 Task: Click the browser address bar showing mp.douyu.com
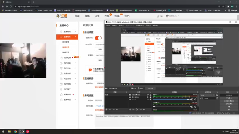pos(116,6)
